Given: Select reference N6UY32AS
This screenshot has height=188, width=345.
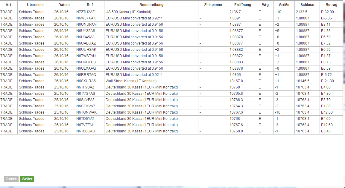Looking at the screenshot, I should pos(86,30).
